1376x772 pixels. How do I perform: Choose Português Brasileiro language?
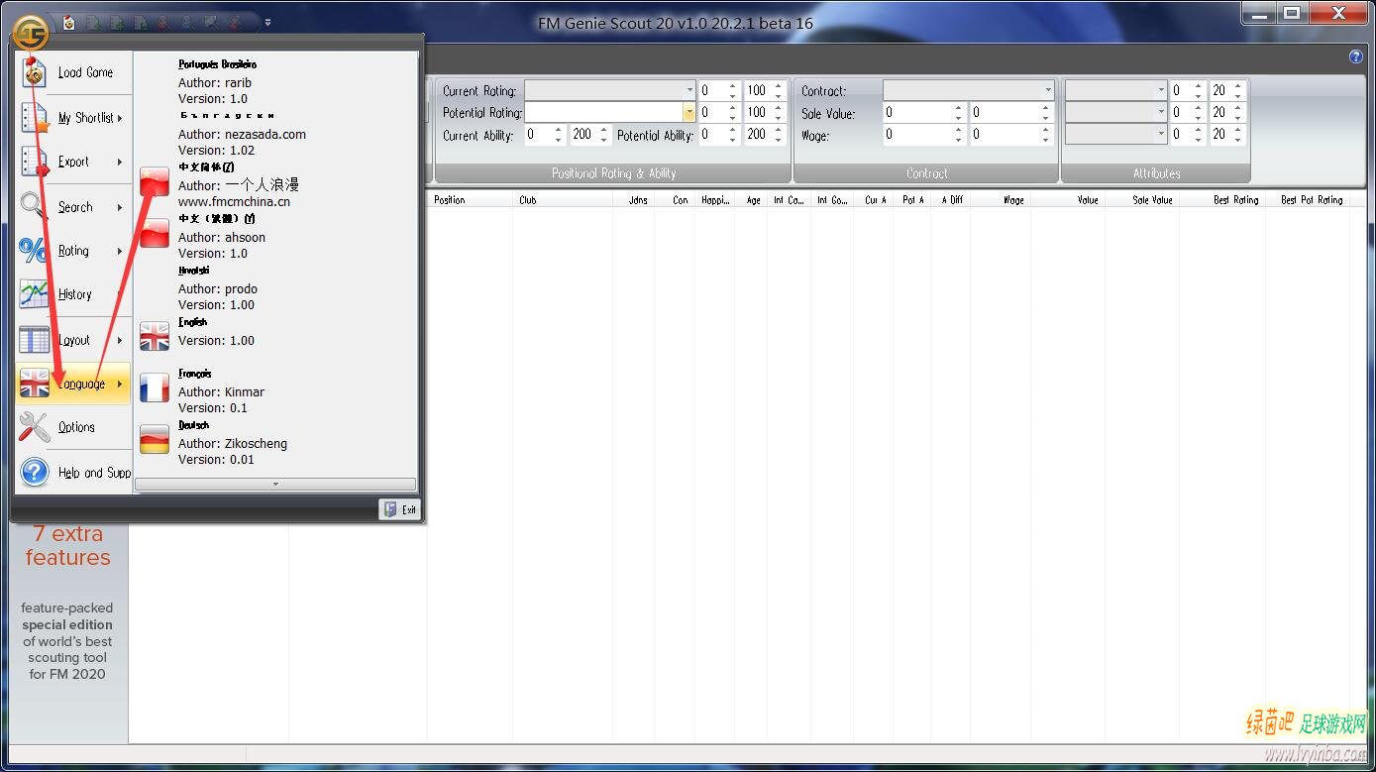pyautogui.click(x=275, y=81)
